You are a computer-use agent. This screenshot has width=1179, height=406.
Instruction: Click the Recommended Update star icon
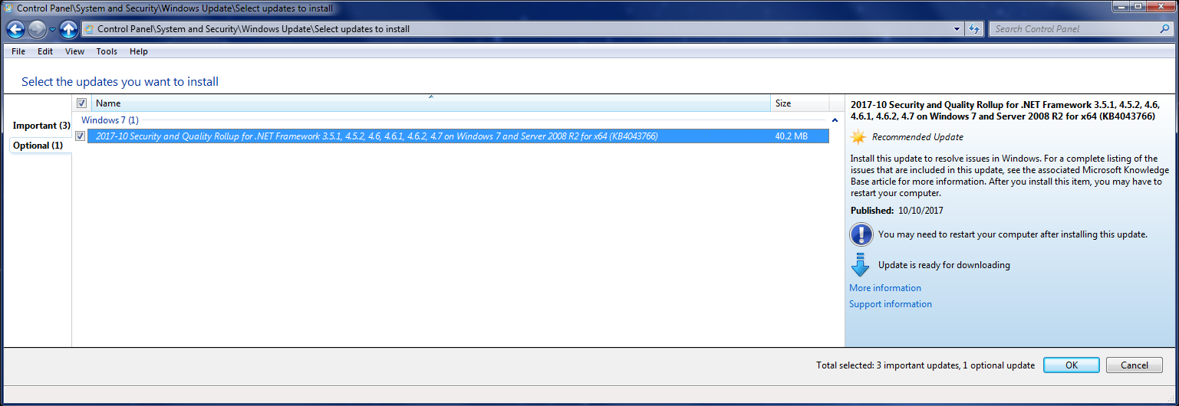[858, 137]
